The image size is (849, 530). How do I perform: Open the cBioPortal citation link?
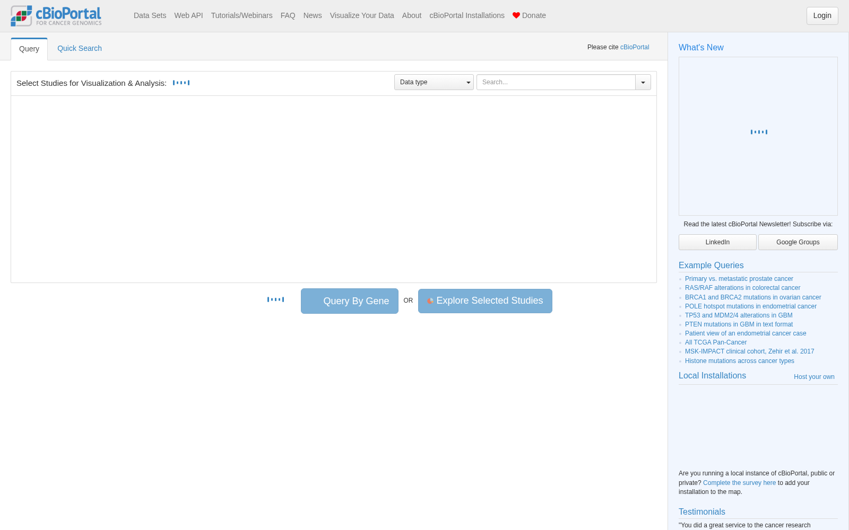635,47
